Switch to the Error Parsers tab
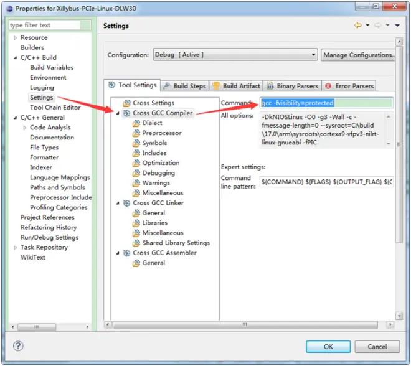The width and height of the screenshot is (411, 366). click(x=349, y=86)
